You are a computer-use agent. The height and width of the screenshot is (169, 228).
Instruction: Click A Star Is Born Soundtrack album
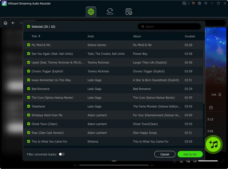coord(156,80)
